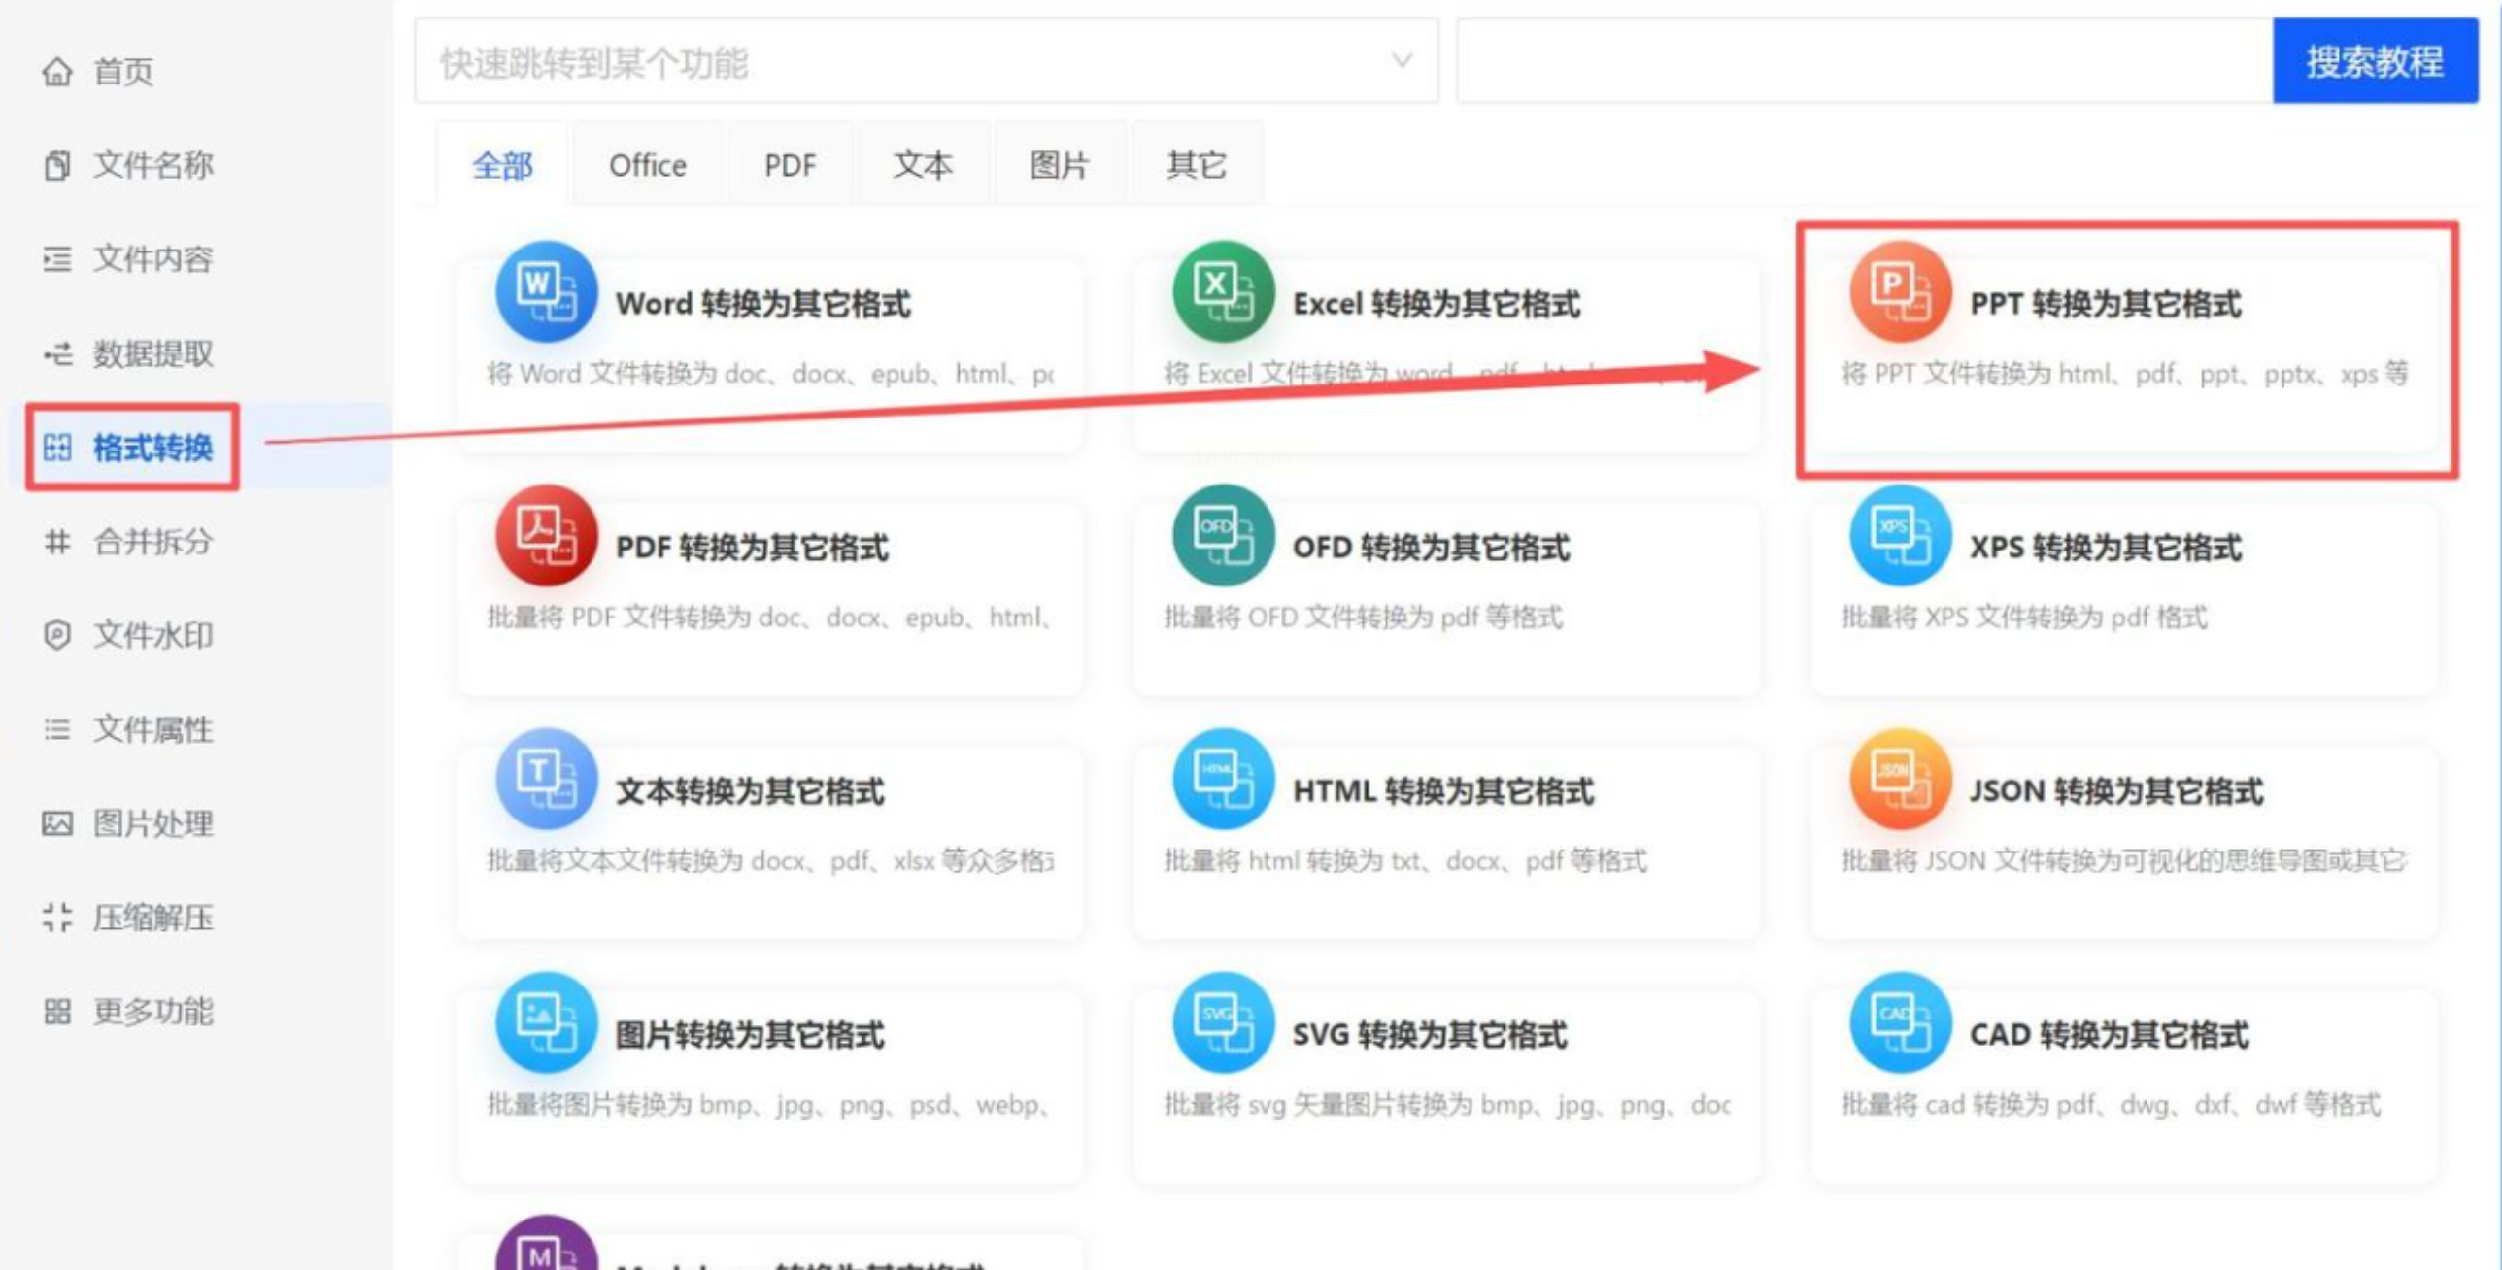Click the Word conversion icon
The width and height of the screenshot is (2502, 1270).
pos(546,291)
